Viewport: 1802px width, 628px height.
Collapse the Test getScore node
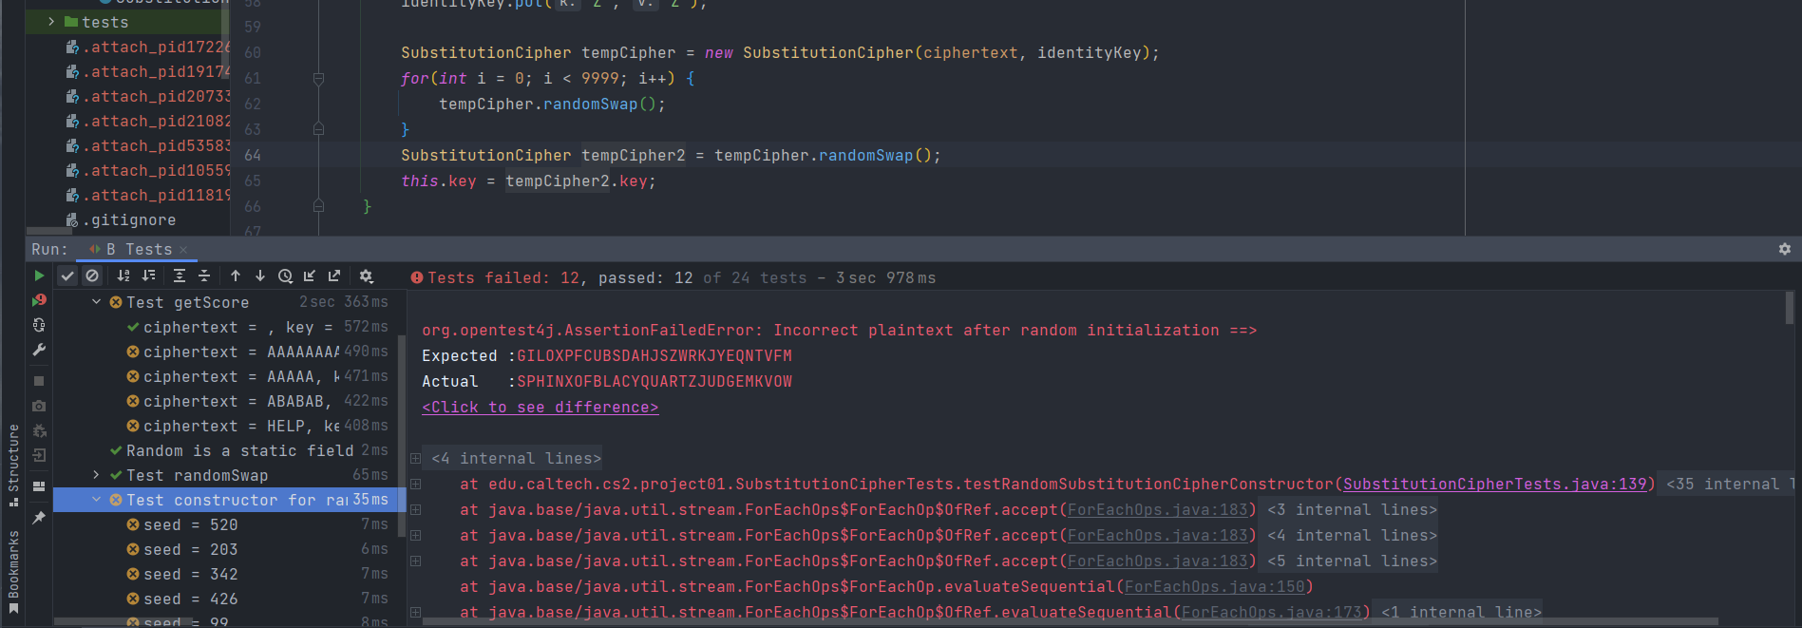[96, 302]
